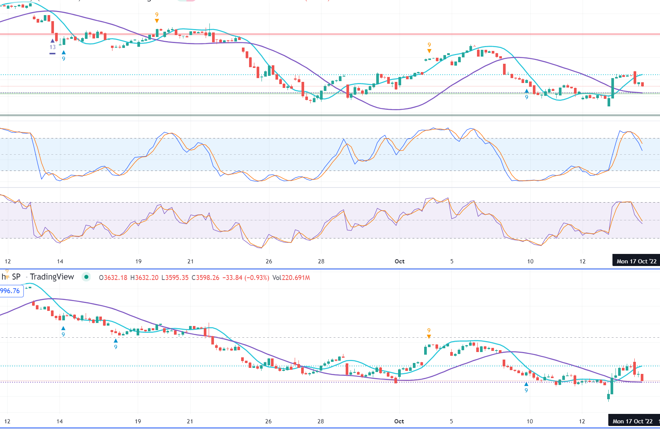The image size is (660, 429).
Task: Select the 996.76 price label box
Action: click(x=11, y=291)
